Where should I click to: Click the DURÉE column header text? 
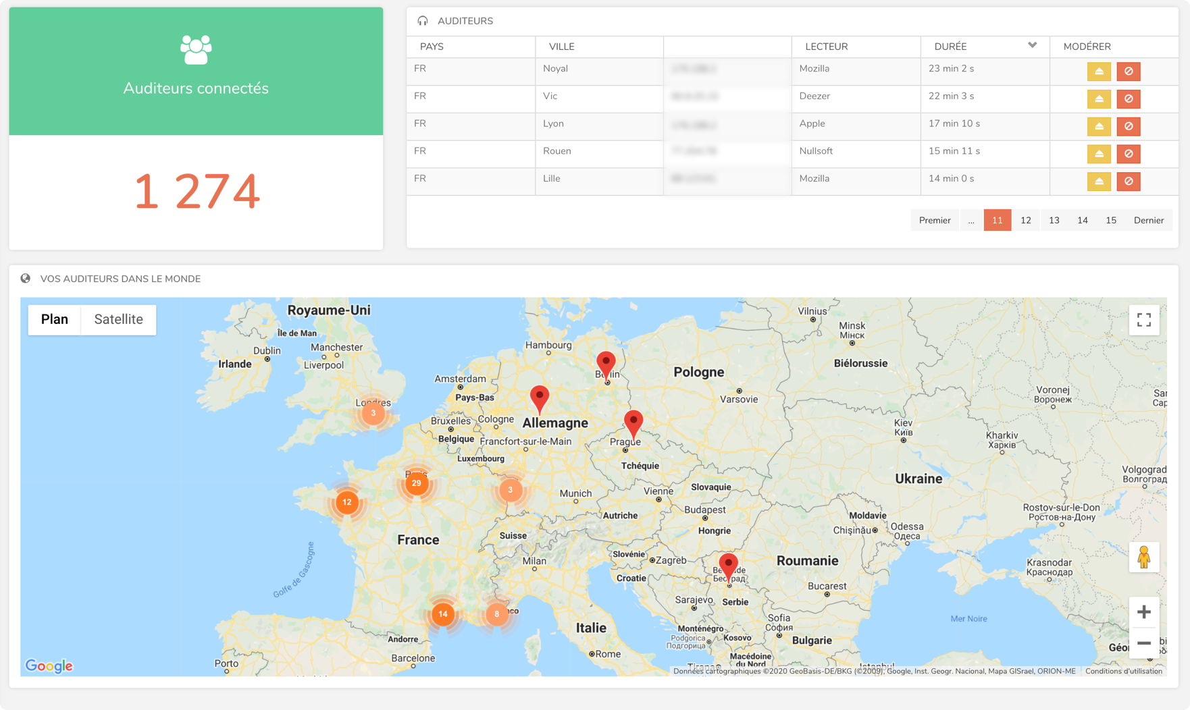(950, 47)
